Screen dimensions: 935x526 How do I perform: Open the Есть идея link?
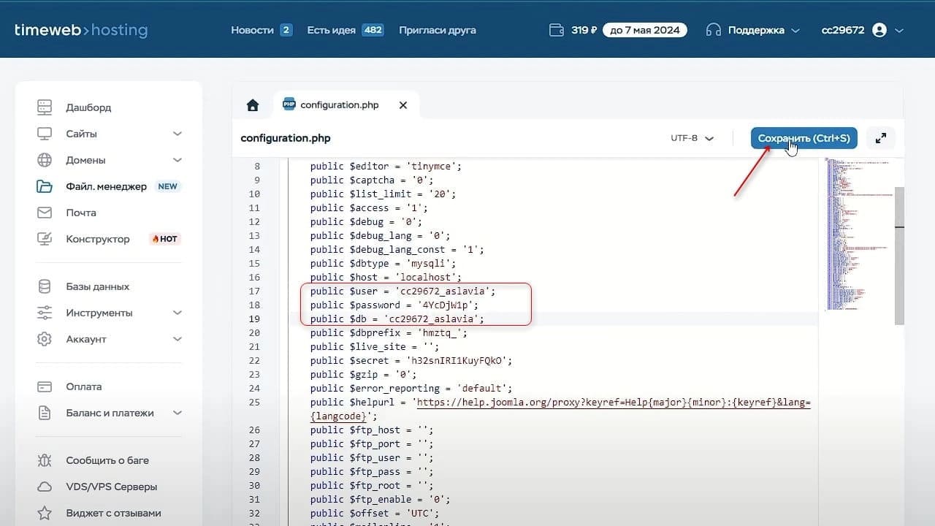(x=331, y=30)
